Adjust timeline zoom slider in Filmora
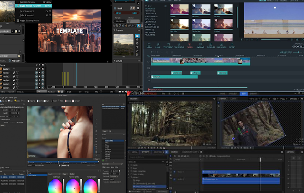 [x=298, y=52]
